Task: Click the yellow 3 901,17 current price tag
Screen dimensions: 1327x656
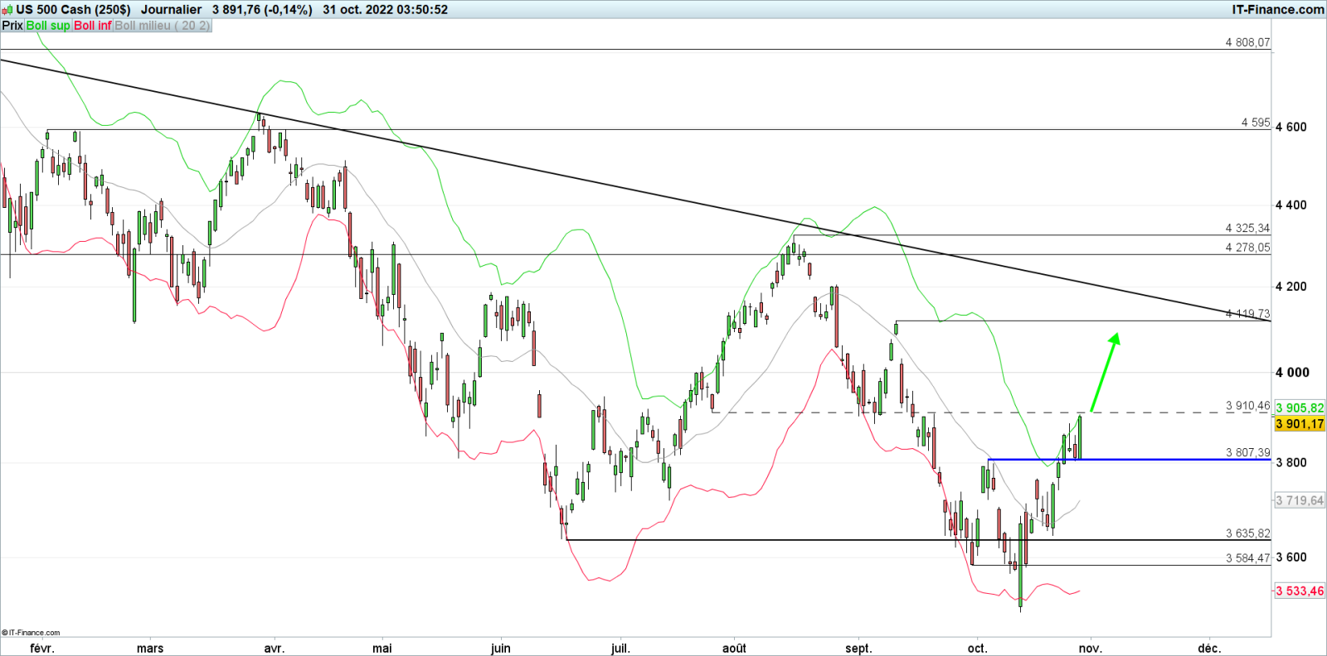Action: 1300,424
